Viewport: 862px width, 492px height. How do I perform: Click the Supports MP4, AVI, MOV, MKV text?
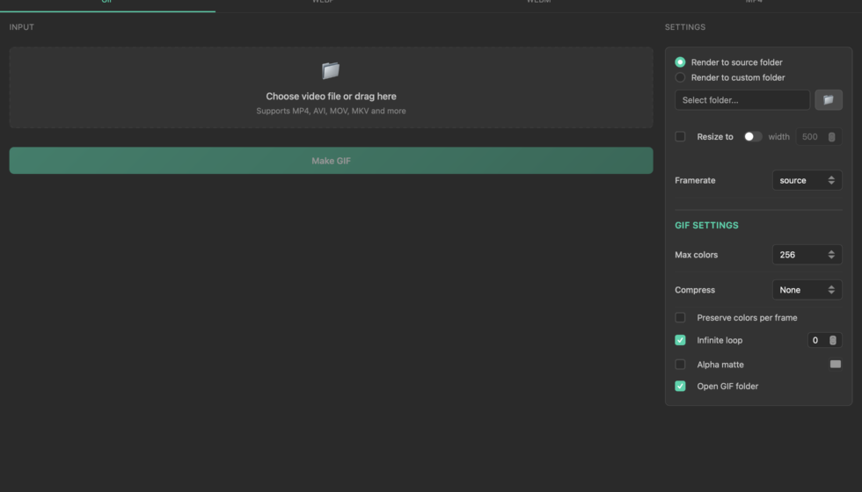[331, 111]
